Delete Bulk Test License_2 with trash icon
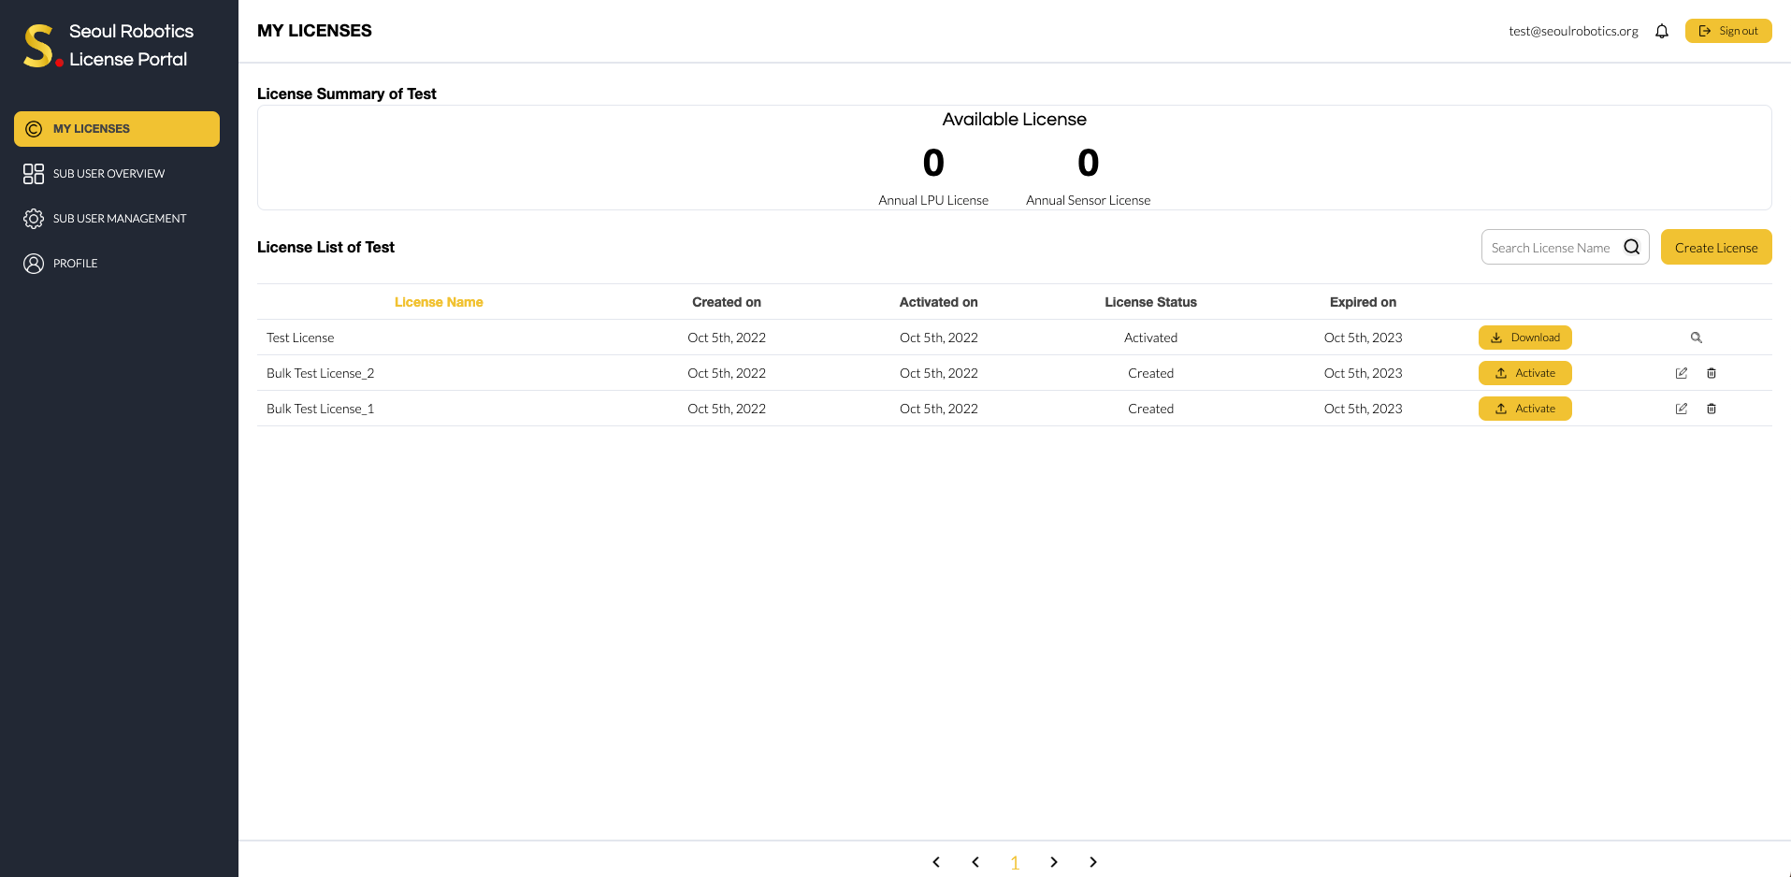This screenshot has height=877, width=1791. (1711, 373)
